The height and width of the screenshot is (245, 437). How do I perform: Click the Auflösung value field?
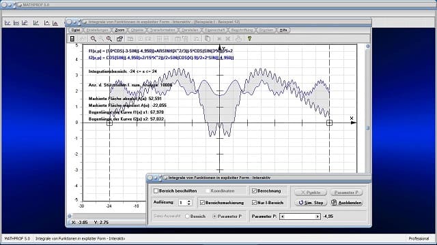tap(182, 203)
